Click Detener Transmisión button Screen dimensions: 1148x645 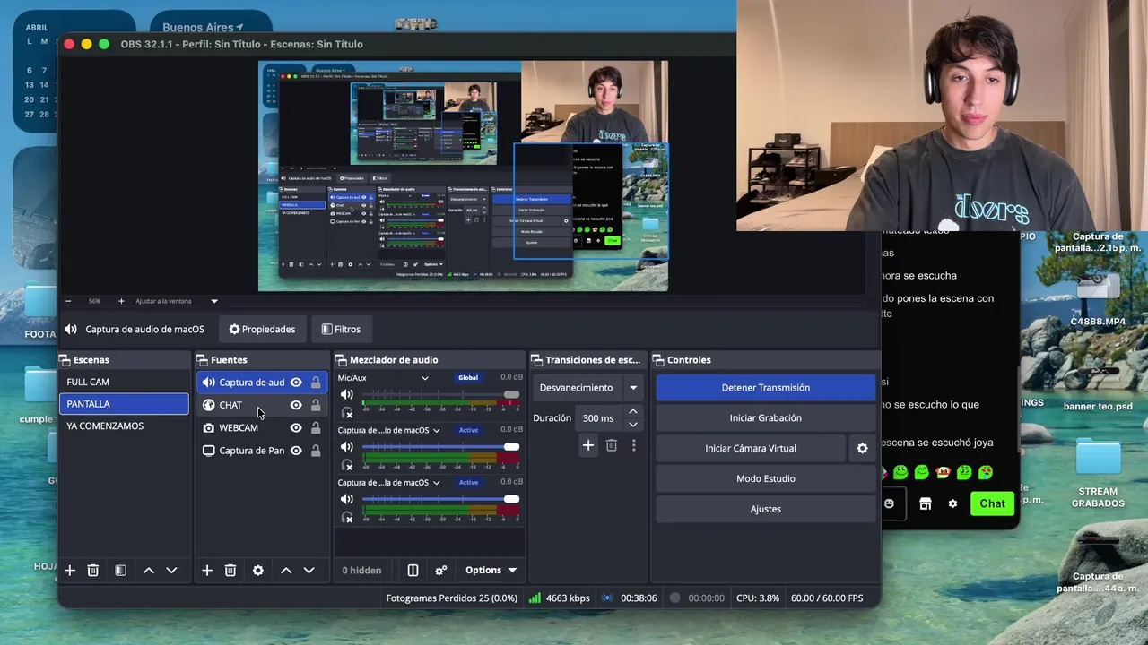pyautogui.click(x=766, y=388)
